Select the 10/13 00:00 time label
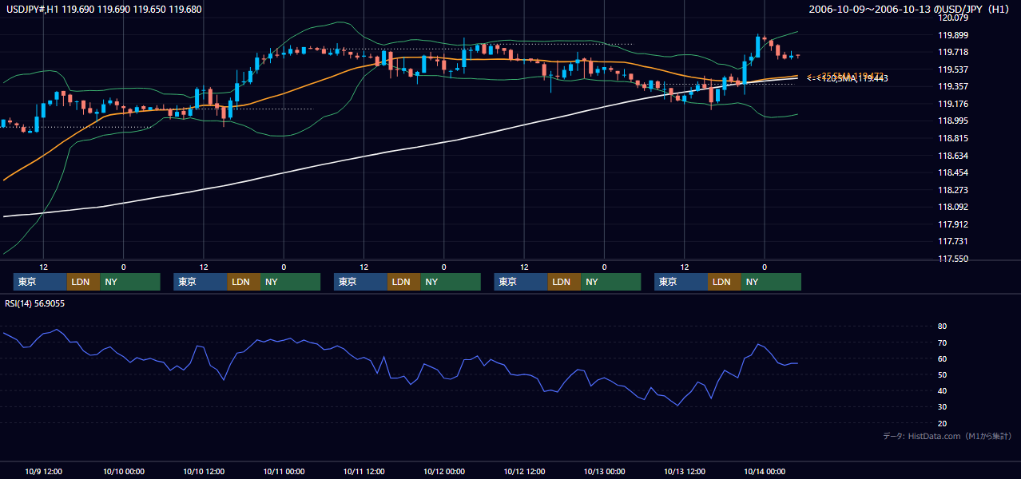Viewport: 1021px width, 479px height. pos(605,471)
